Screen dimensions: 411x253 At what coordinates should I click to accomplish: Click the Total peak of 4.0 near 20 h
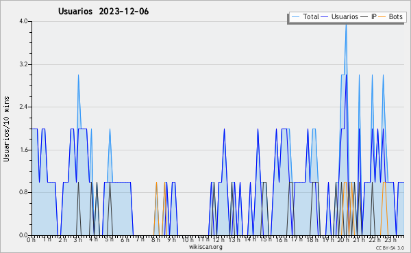(346, 24)
